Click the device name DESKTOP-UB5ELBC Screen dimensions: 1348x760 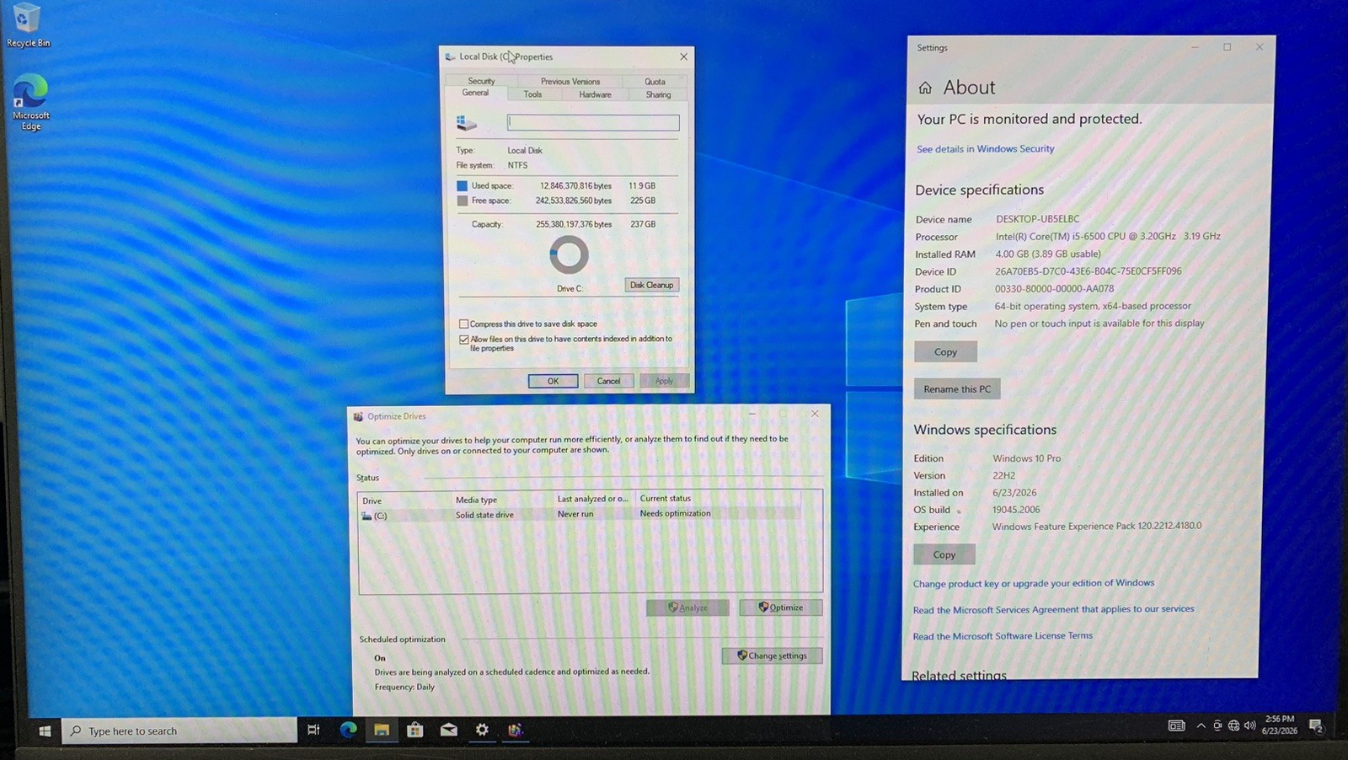point(1037,219)
